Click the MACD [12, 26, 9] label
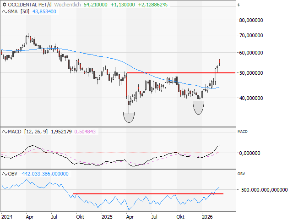The image size is (293, 220). pyautogui.click(x=27, y=132)
